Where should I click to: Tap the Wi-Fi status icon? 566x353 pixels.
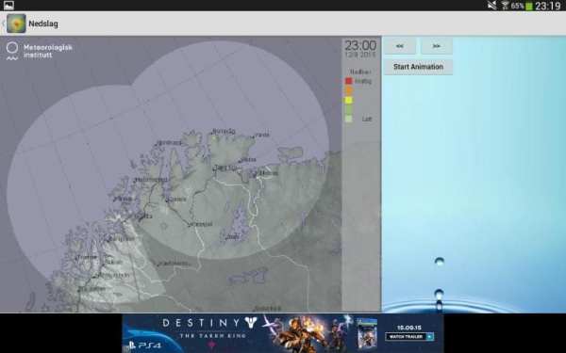(505, 6)
